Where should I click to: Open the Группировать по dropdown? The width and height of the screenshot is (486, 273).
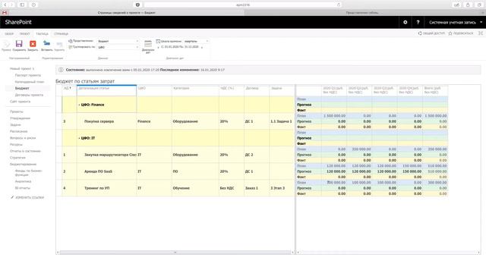(x=118, y=47)
